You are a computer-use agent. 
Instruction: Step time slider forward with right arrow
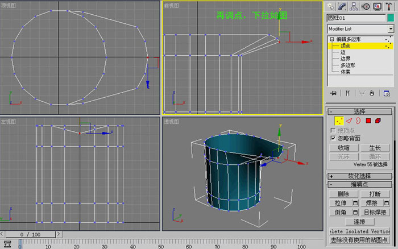[x=59, y=234]
